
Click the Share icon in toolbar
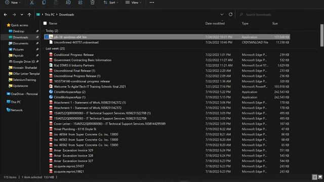pyautogui.click(x=80, y=3)
